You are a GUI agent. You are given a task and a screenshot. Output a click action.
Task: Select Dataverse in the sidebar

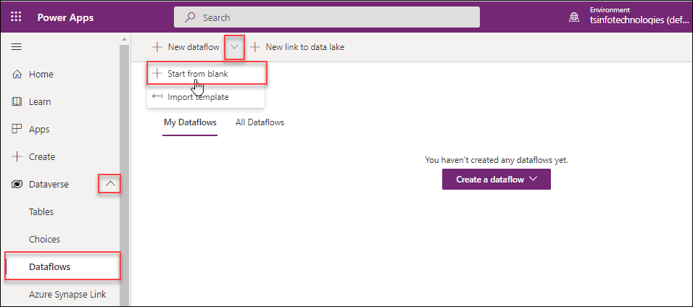[x=49, y=184]
